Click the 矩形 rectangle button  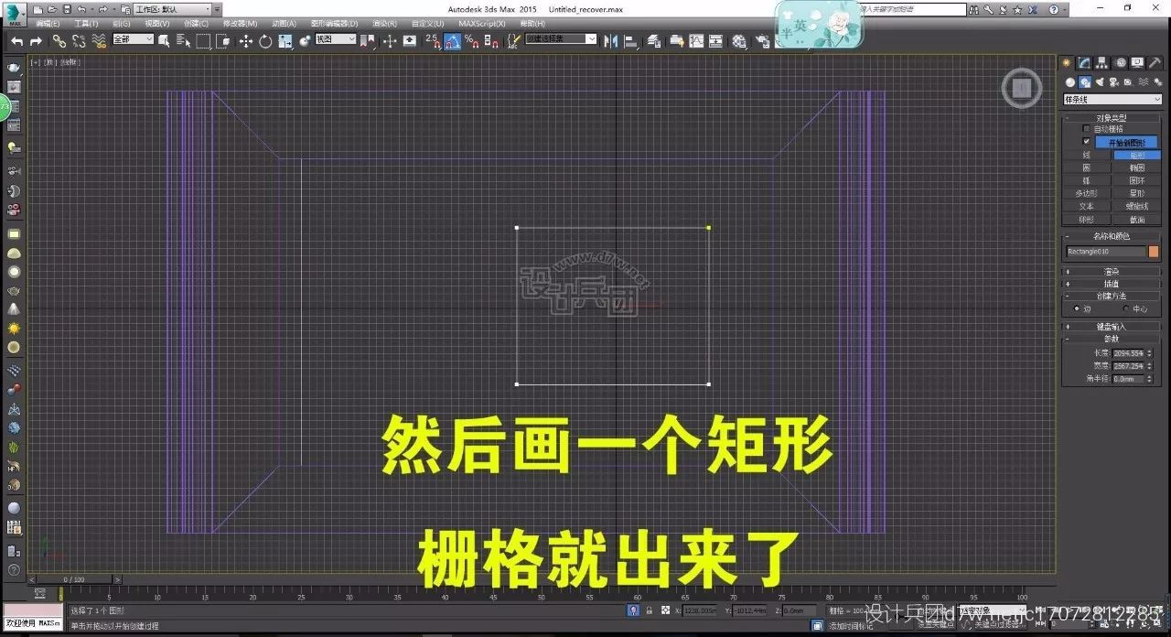pyautogui.click(x=1137, y=156)
